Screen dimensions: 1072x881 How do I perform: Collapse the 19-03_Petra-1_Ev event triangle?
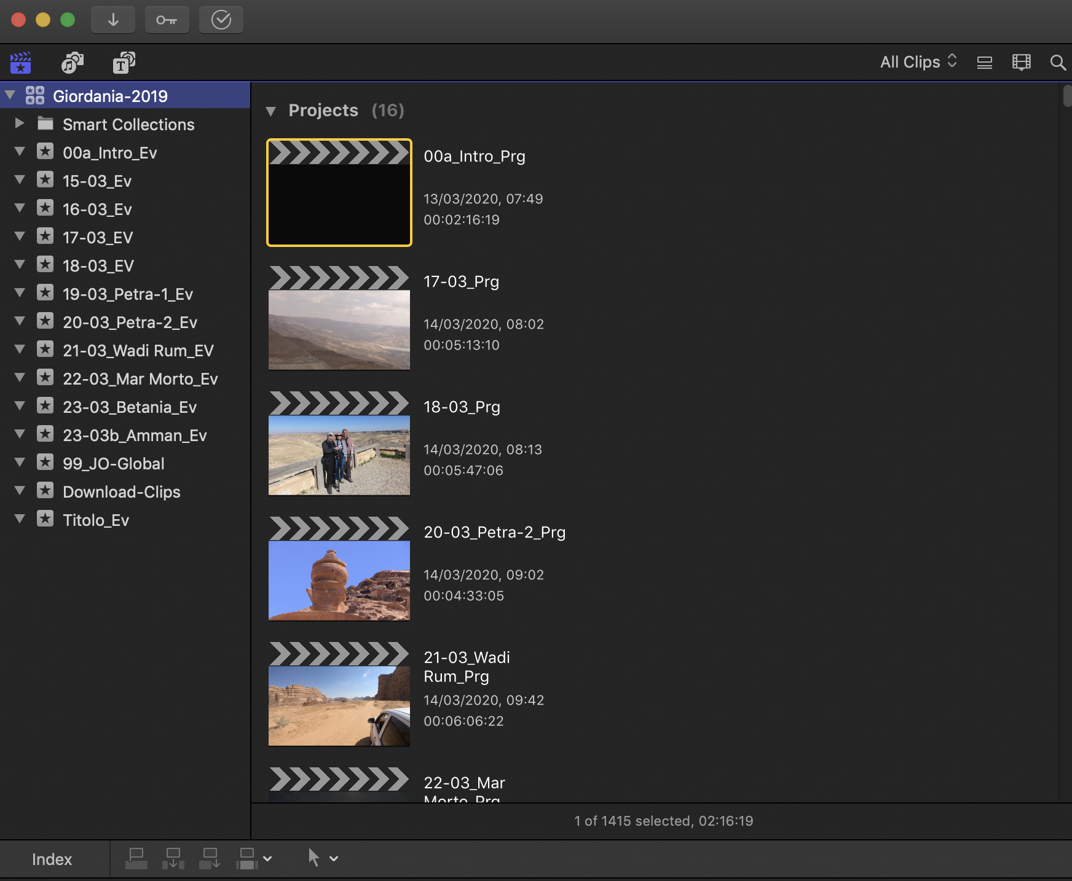pyautogui.click(x=20, y=292)
